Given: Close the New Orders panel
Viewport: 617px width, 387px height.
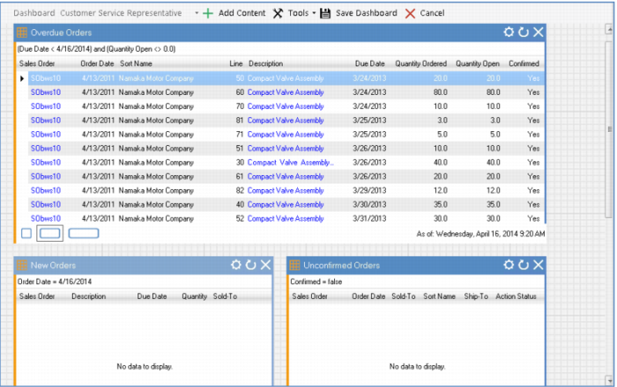Looking at the screenshot, I should (x=265, y=265).
